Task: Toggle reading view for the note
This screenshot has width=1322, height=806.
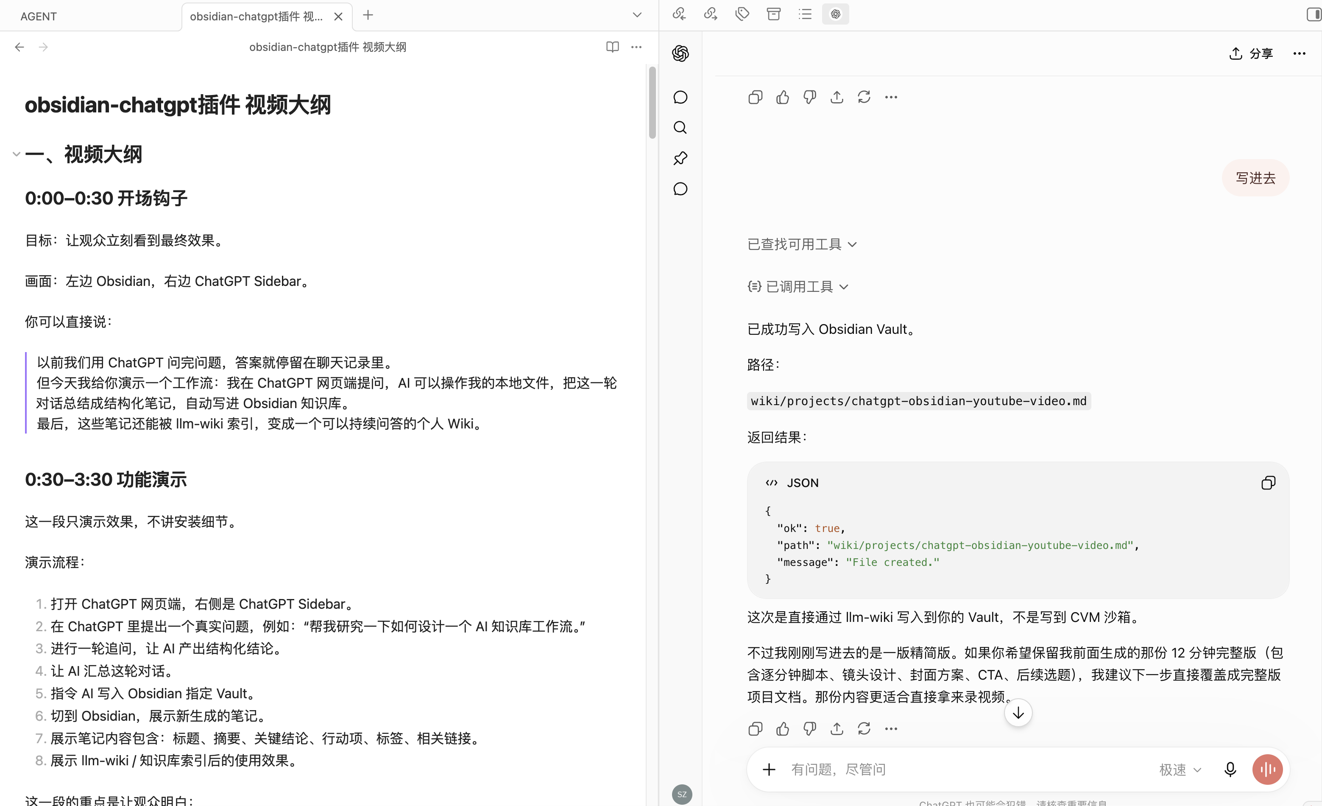Action: [x=612, y=47]
